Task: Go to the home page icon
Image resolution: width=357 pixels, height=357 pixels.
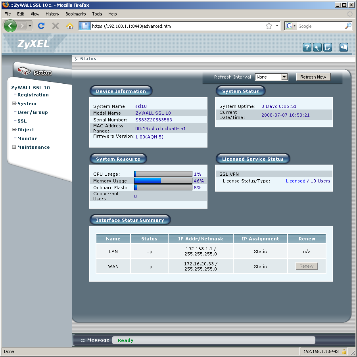Action: [x=70, y=26]
